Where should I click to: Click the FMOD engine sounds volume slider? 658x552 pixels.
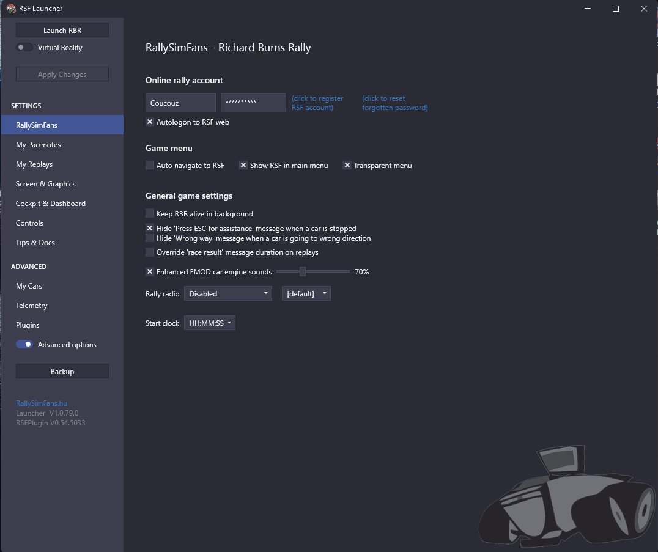302,272
